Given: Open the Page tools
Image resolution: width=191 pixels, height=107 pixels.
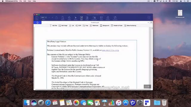Looking at the screenshot, I should tap(87, 18).
